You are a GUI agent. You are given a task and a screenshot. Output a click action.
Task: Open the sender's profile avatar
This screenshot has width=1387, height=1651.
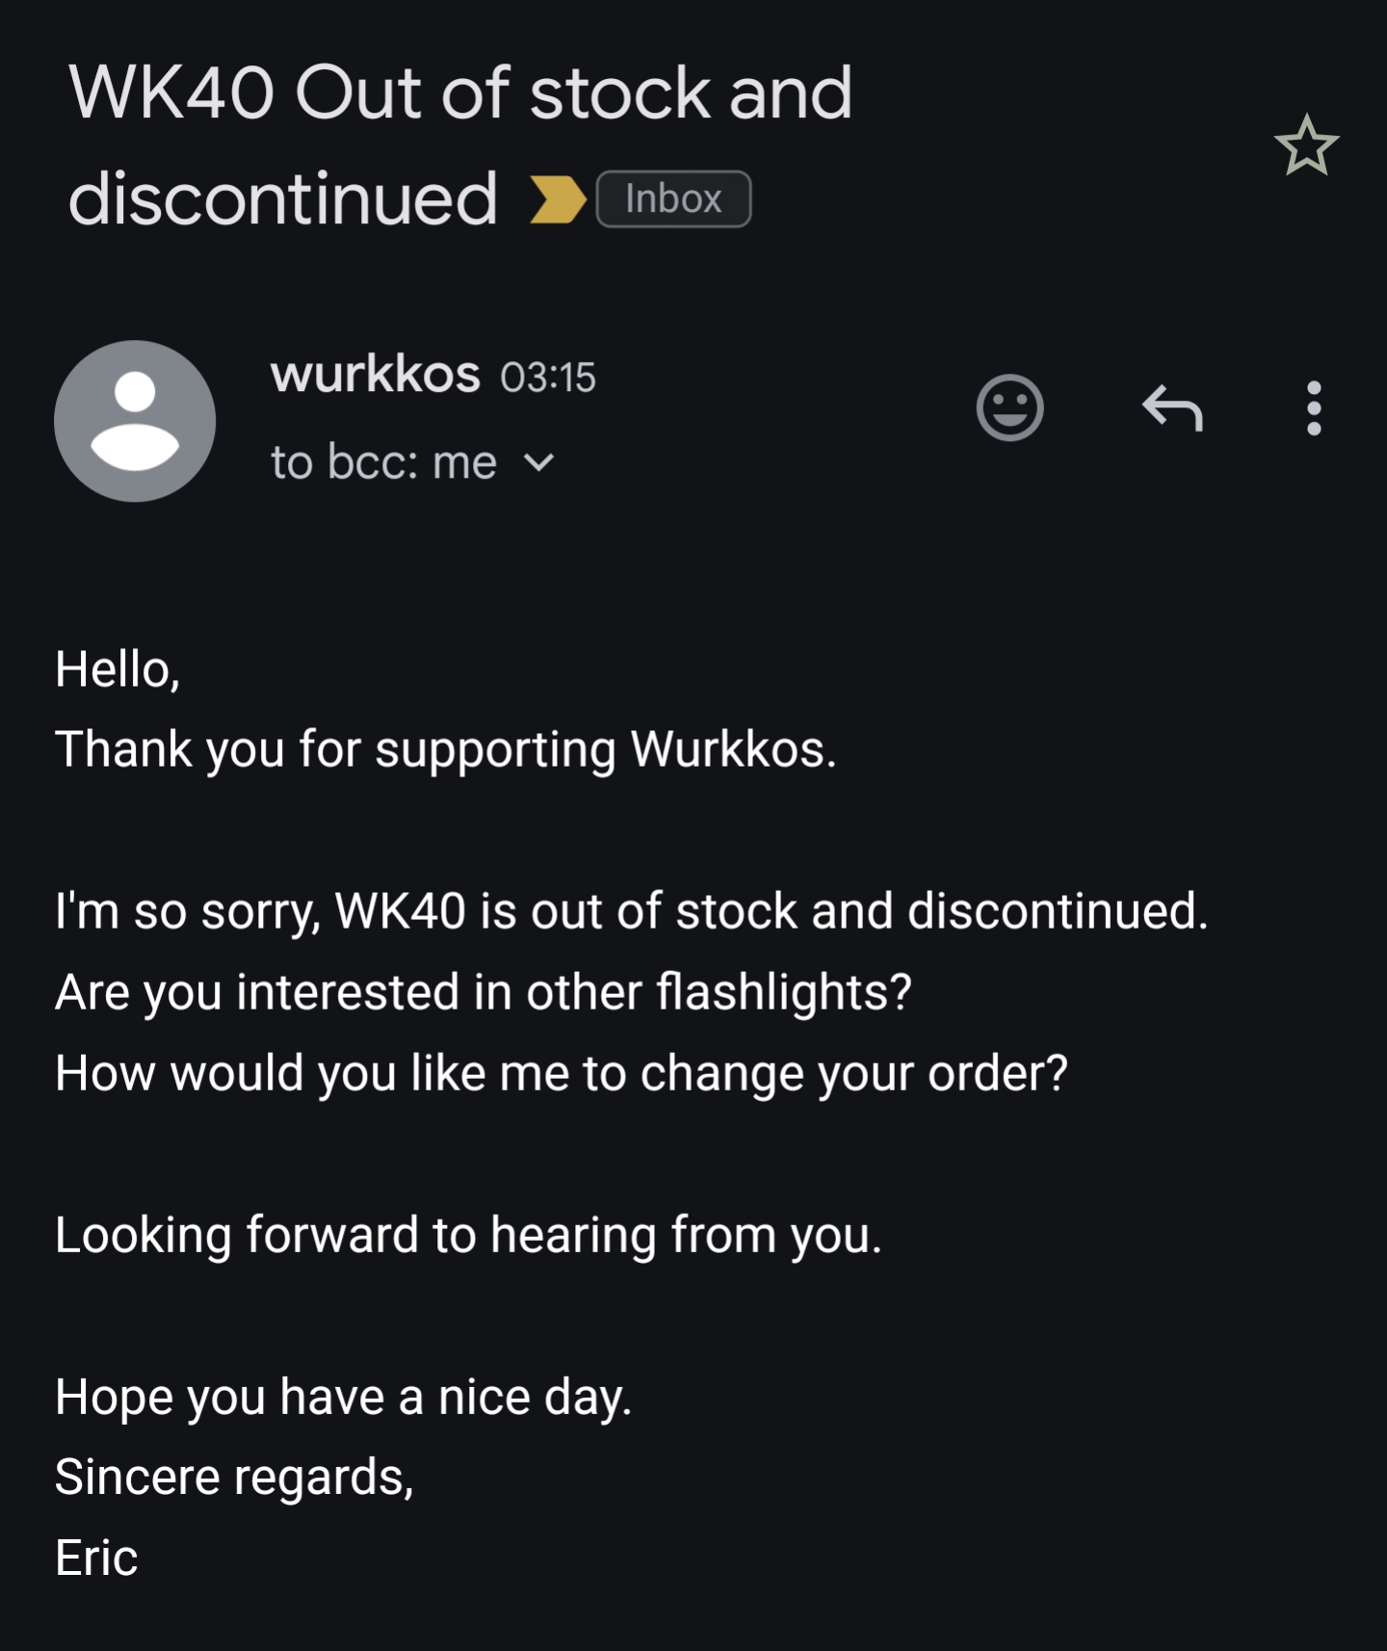click(135, 421)
